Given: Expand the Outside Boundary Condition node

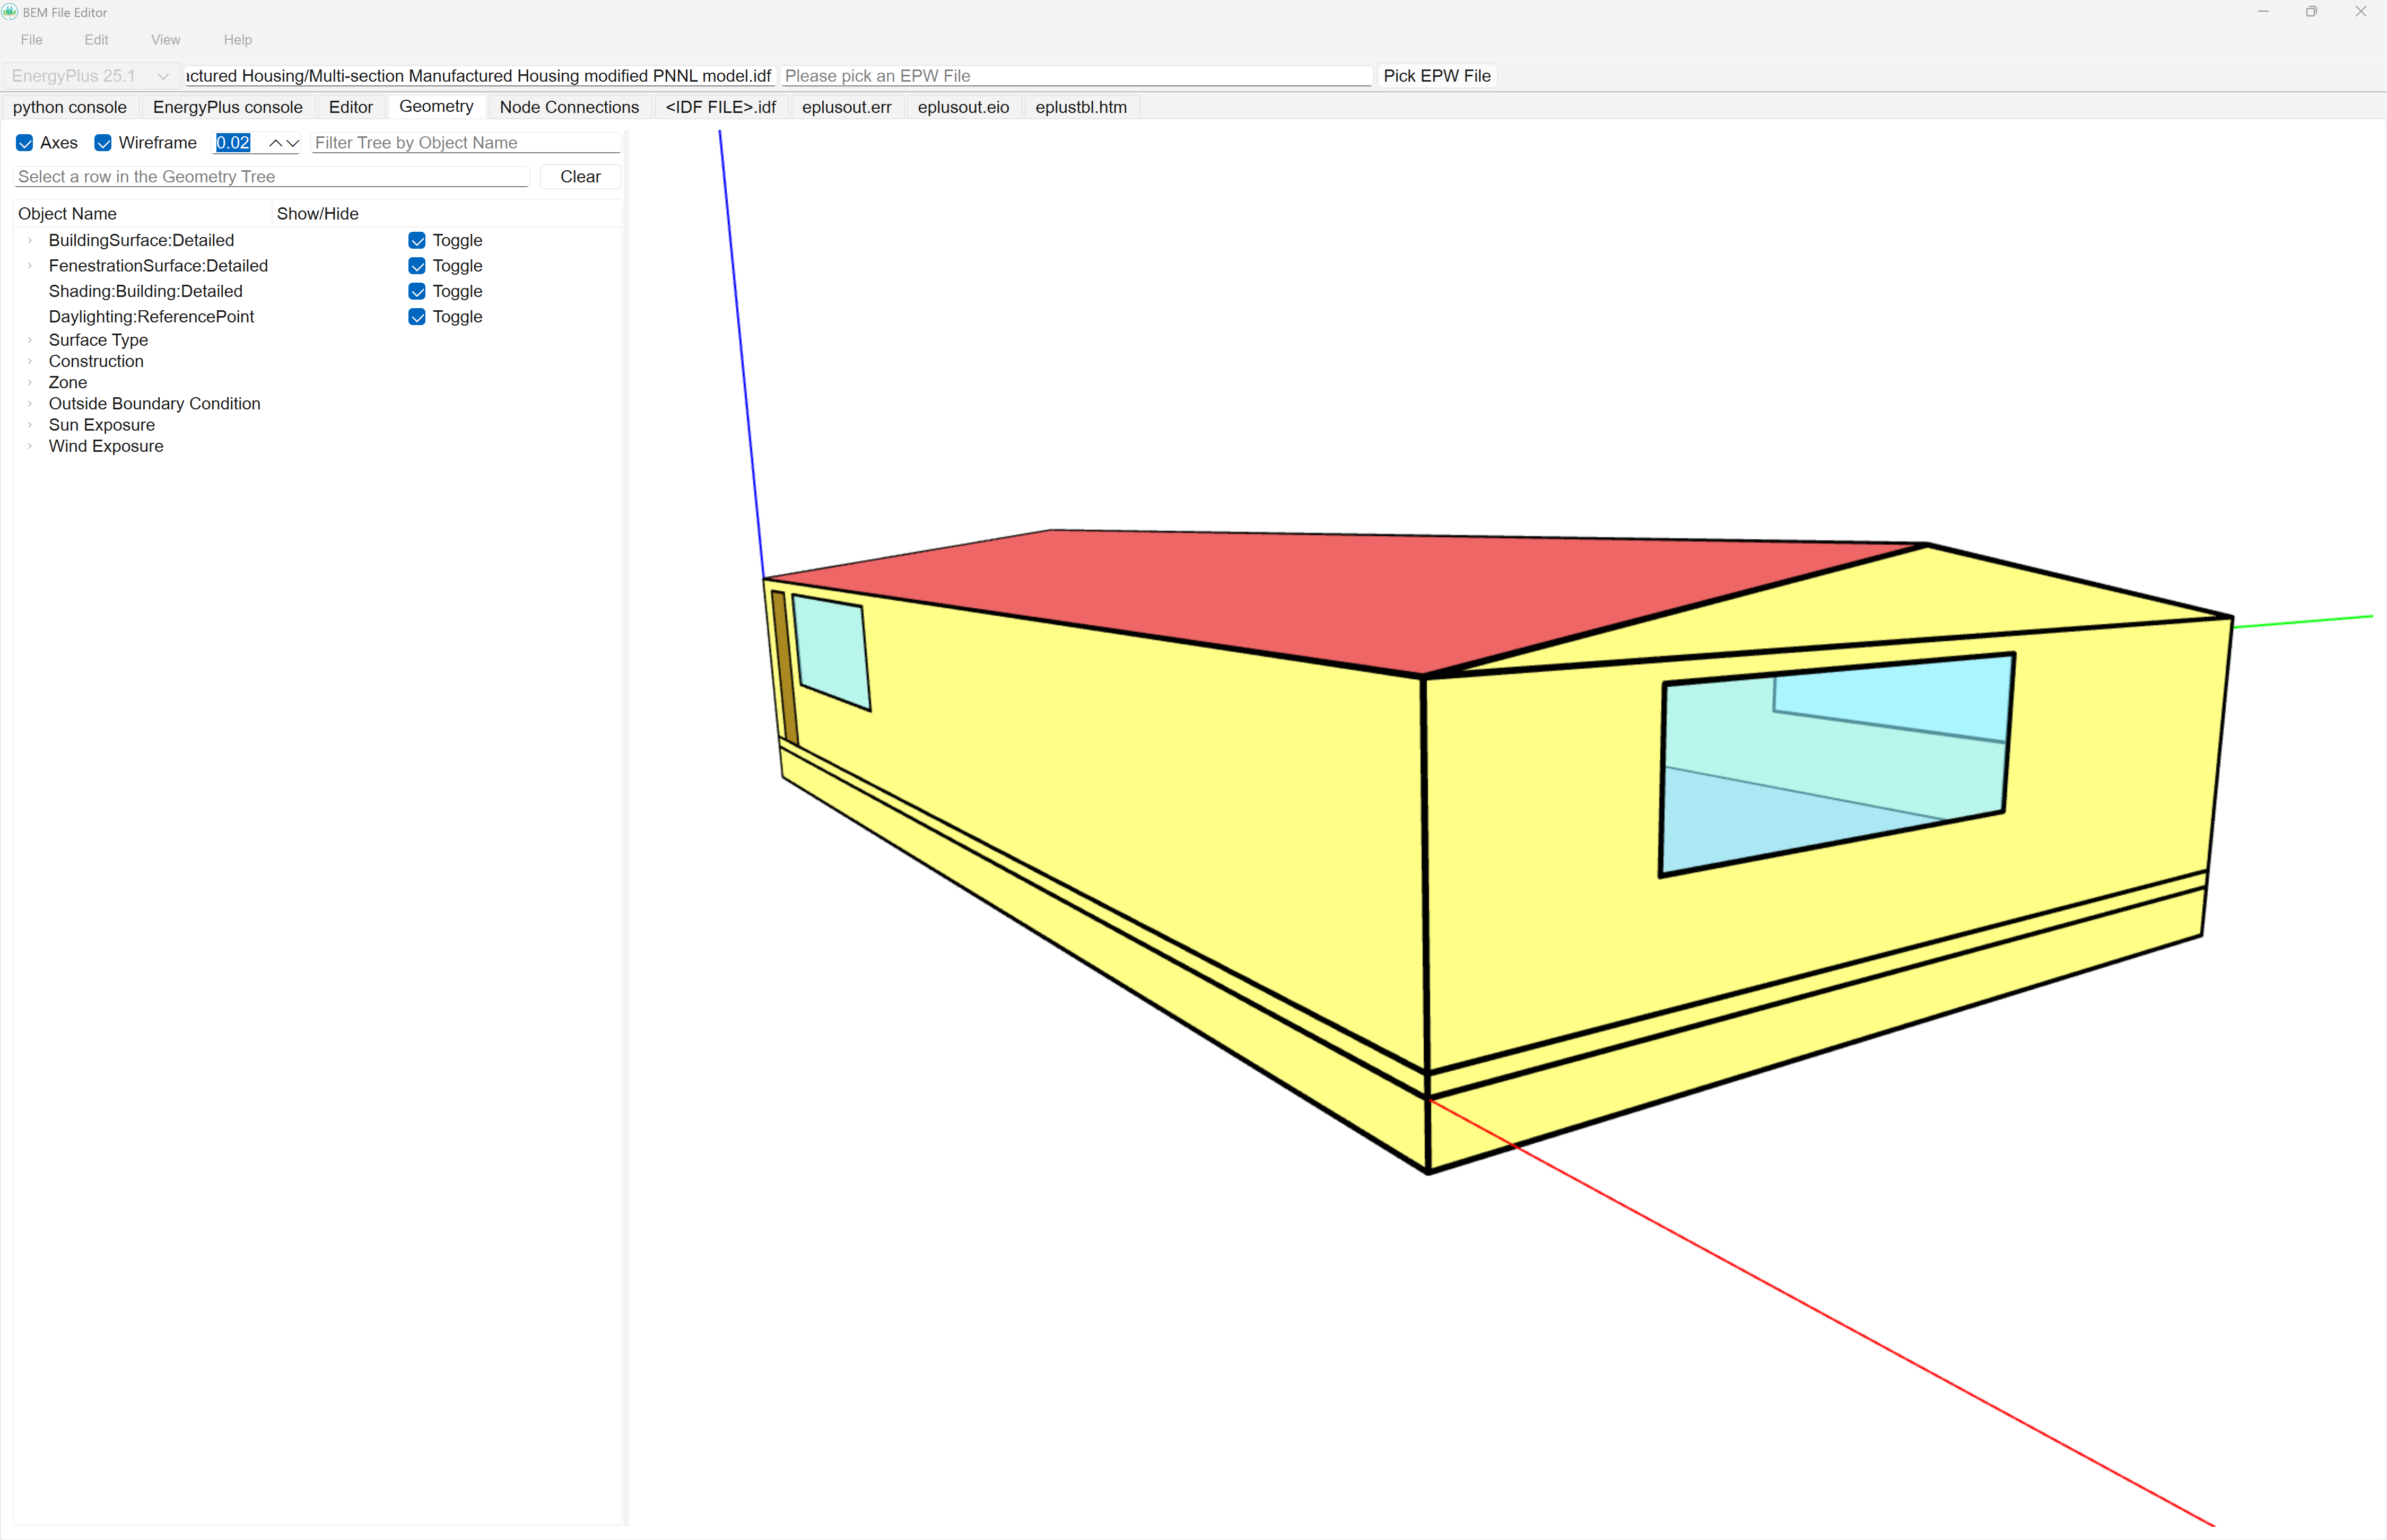Looking at the screenshot, I should pos(30,404).
